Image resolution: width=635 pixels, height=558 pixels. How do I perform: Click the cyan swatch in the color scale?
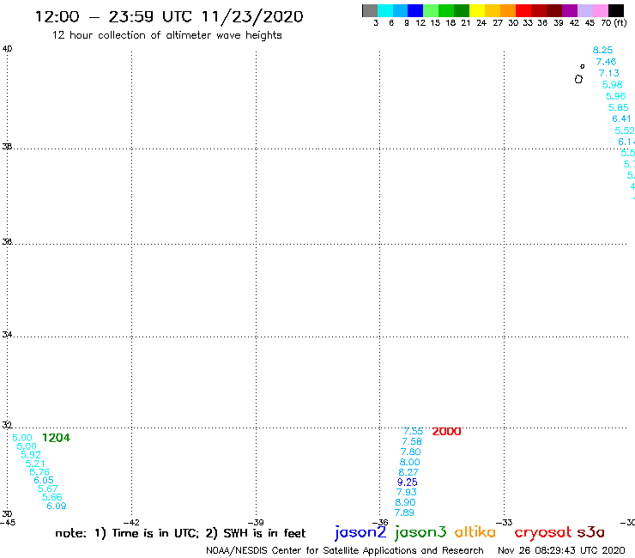(x=385, y=10)
